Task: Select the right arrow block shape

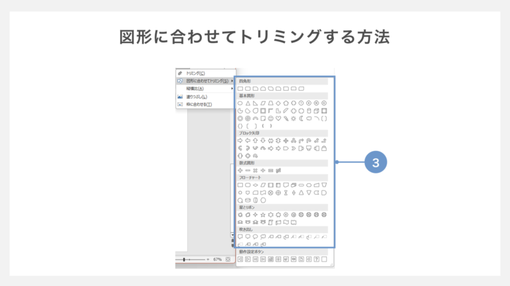Action: [x=240, y=140]
